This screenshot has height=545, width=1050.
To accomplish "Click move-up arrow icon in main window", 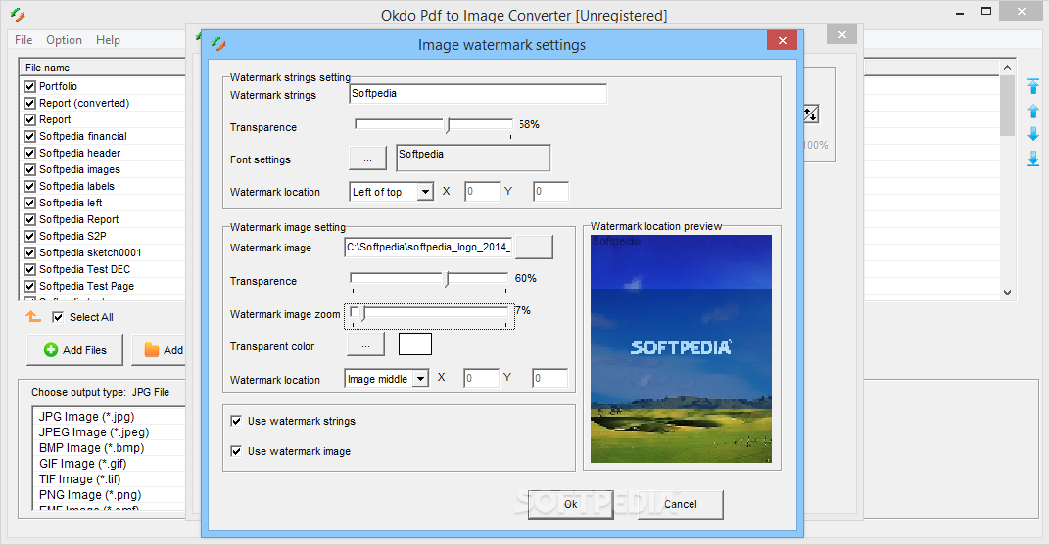I will [x=1033, y=111].
